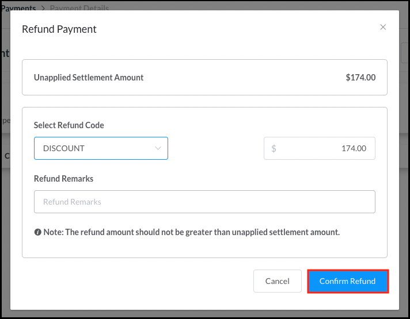
Task: Click the Refund Payment dialog title
Action: coord(59,29)
